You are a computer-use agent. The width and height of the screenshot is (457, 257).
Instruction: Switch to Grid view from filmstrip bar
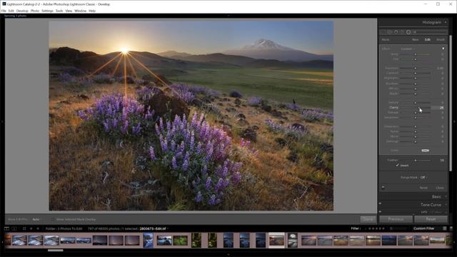point(24,228)
